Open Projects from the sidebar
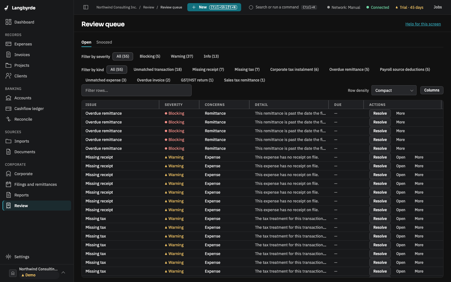 37,65
